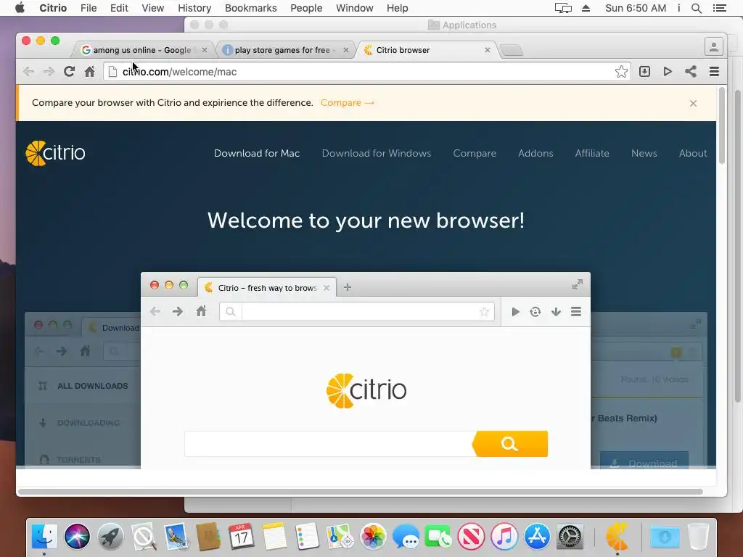
Task: Open the Edit menu
Action: 119,8
